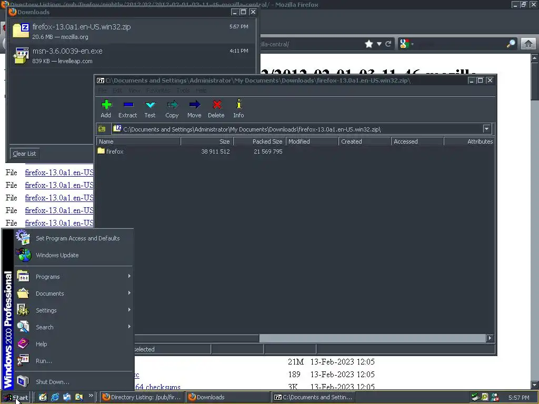This screenshot has width=539, height=404.
Task: Sort by Created column header
Action: [x=365, y=141]
